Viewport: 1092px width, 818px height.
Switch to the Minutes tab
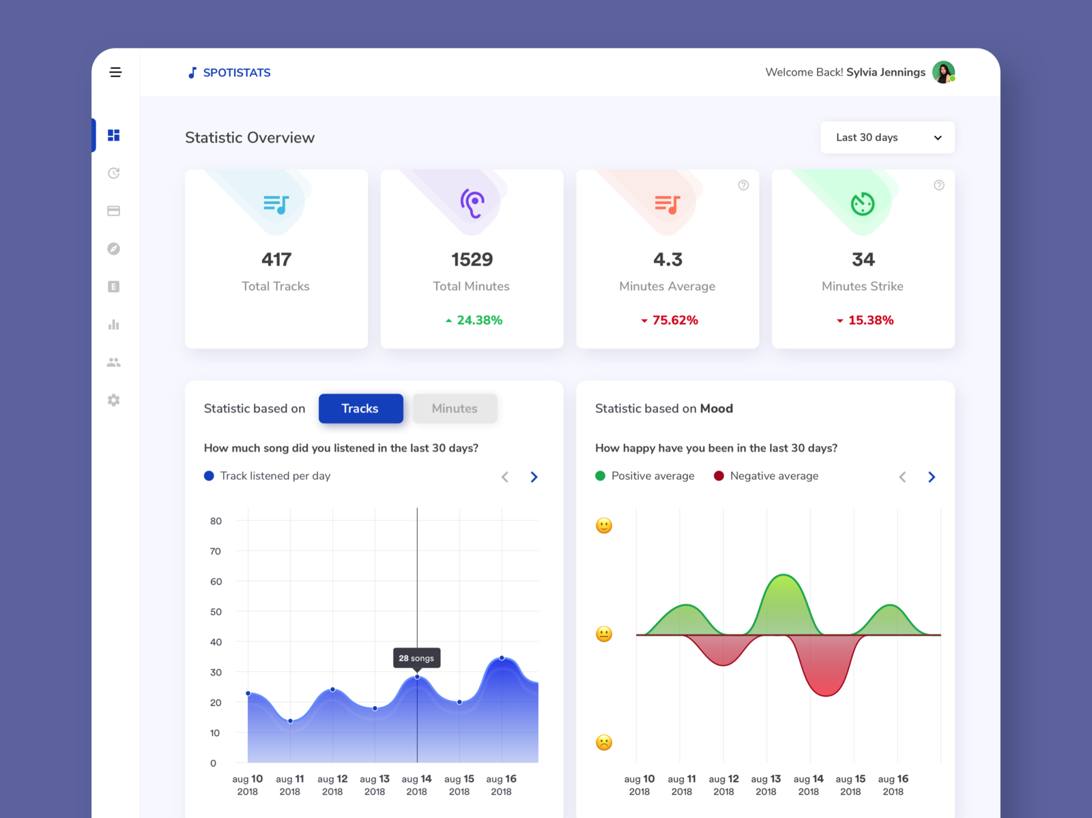[455, 409]
